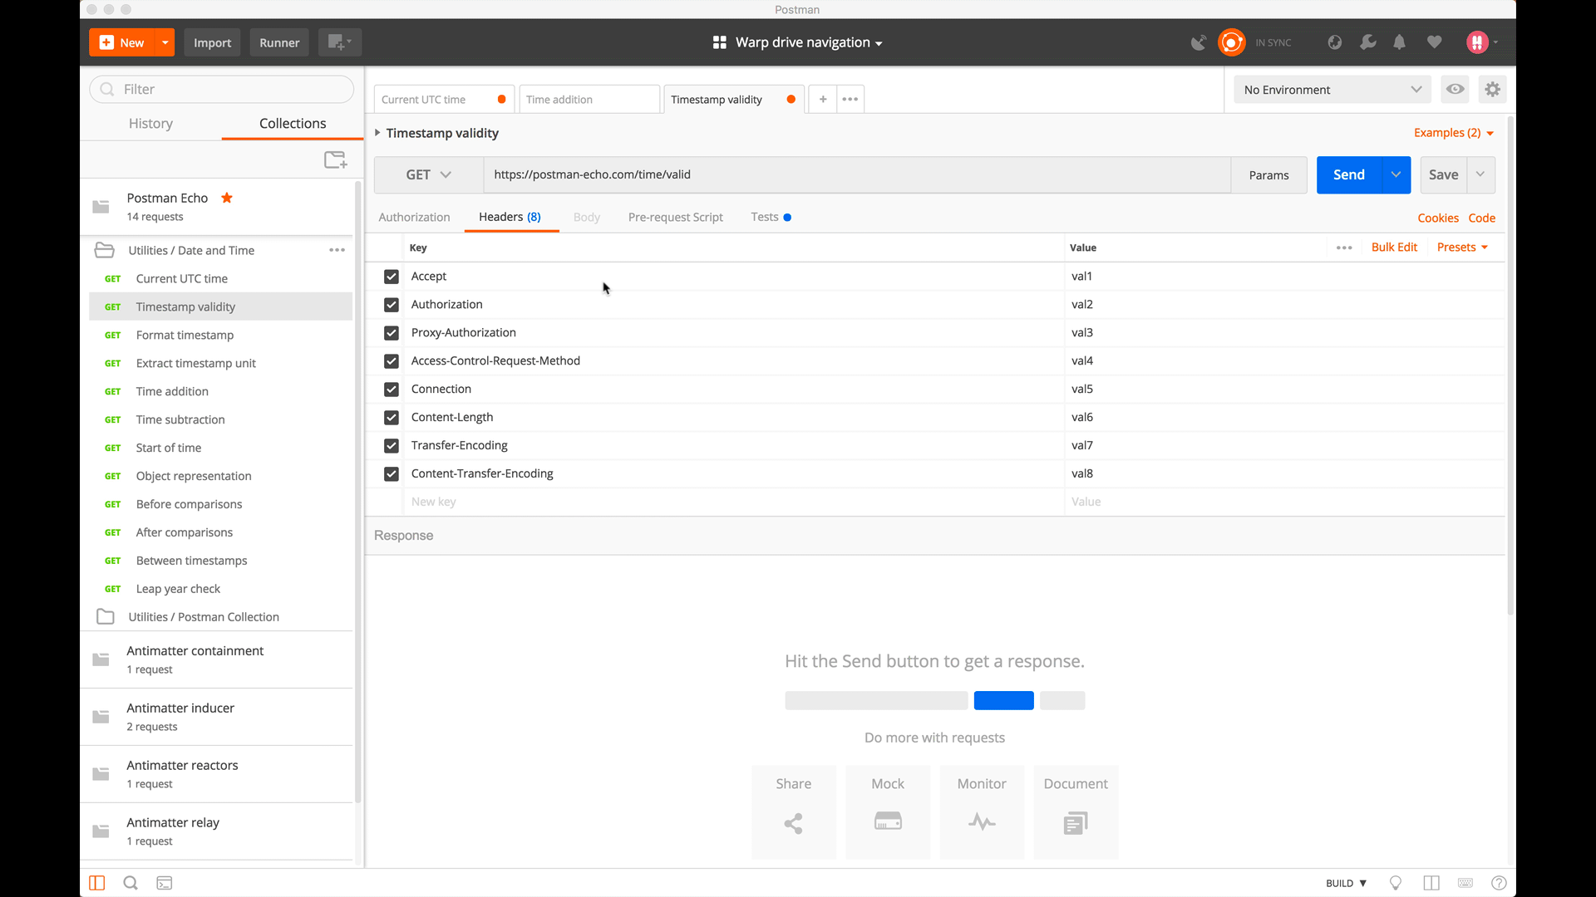Click the Send button to execute request

click(1349, 174)
